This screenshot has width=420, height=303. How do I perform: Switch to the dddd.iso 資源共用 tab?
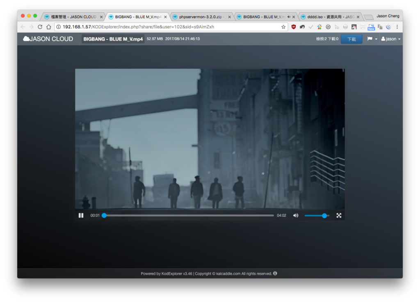(329, 17)
